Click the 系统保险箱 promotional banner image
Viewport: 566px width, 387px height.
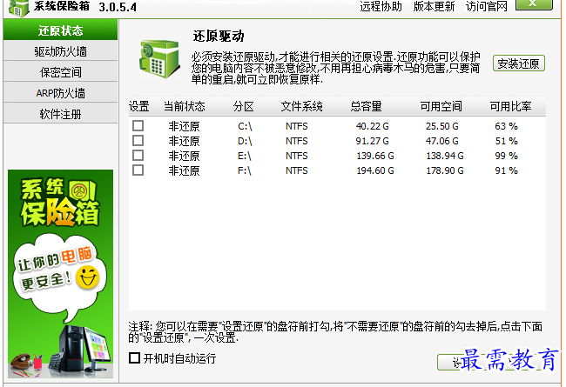tap(60, 274)
